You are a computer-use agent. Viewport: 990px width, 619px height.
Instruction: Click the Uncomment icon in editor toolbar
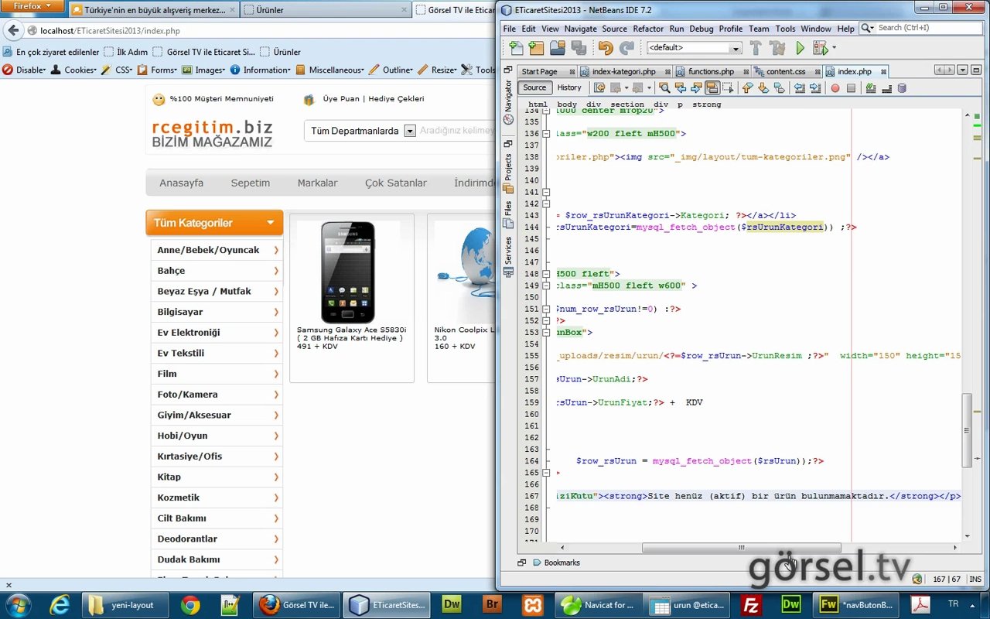(886, 88)
